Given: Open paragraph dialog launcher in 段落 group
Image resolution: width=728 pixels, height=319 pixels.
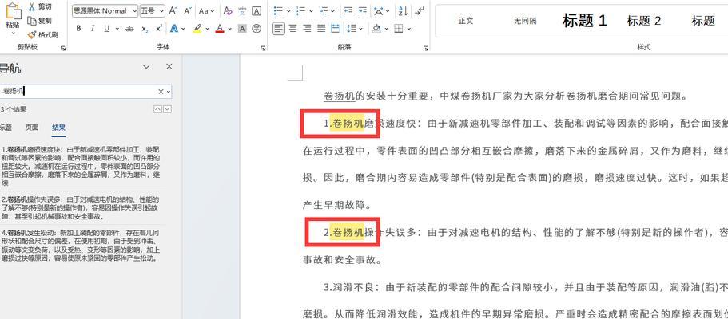Looking at the screenshot, I should tap(425, 48).
